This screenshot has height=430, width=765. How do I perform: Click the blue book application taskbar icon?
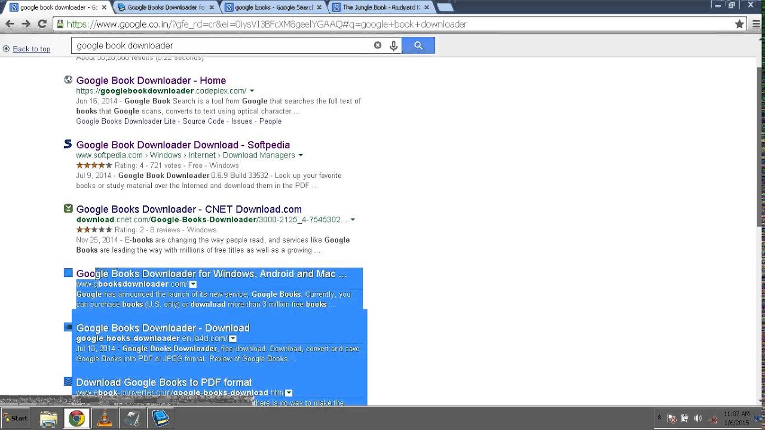(x=160, y=419)
